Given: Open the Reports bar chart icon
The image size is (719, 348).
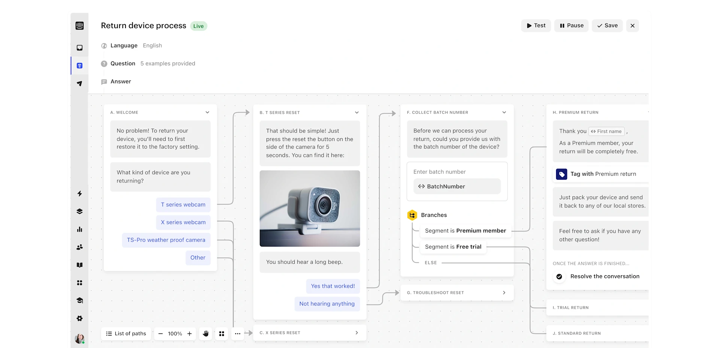Looking at the screenshot, I should [x=79, y=229].
